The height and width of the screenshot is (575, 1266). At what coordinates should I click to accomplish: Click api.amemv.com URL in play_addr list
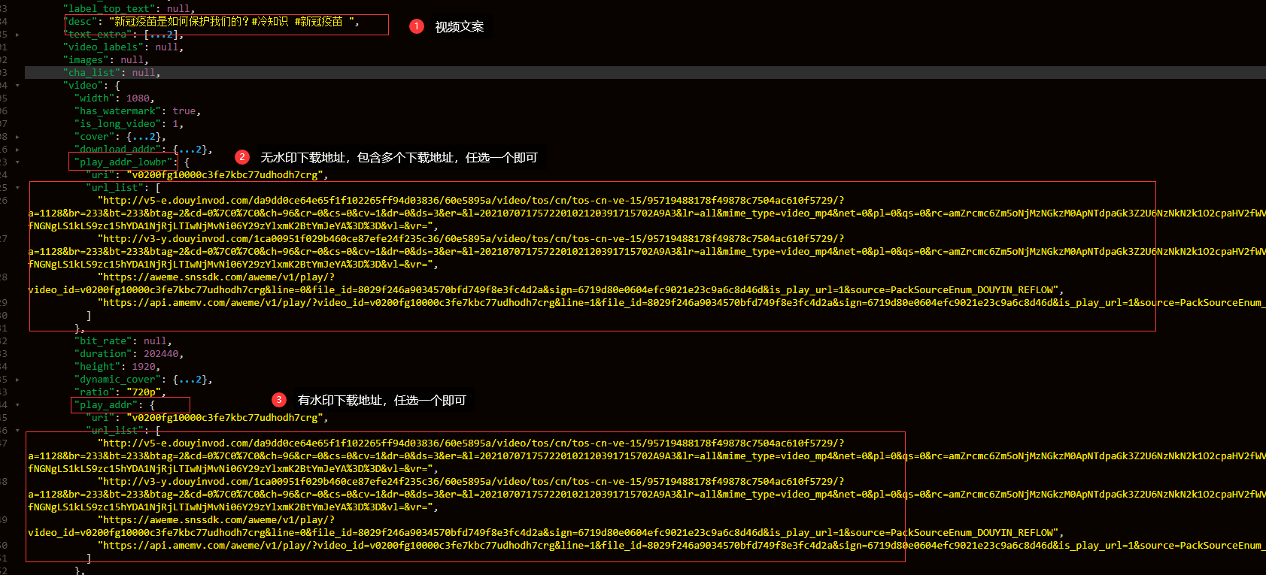pyautogui.click(x=681, y=546)
